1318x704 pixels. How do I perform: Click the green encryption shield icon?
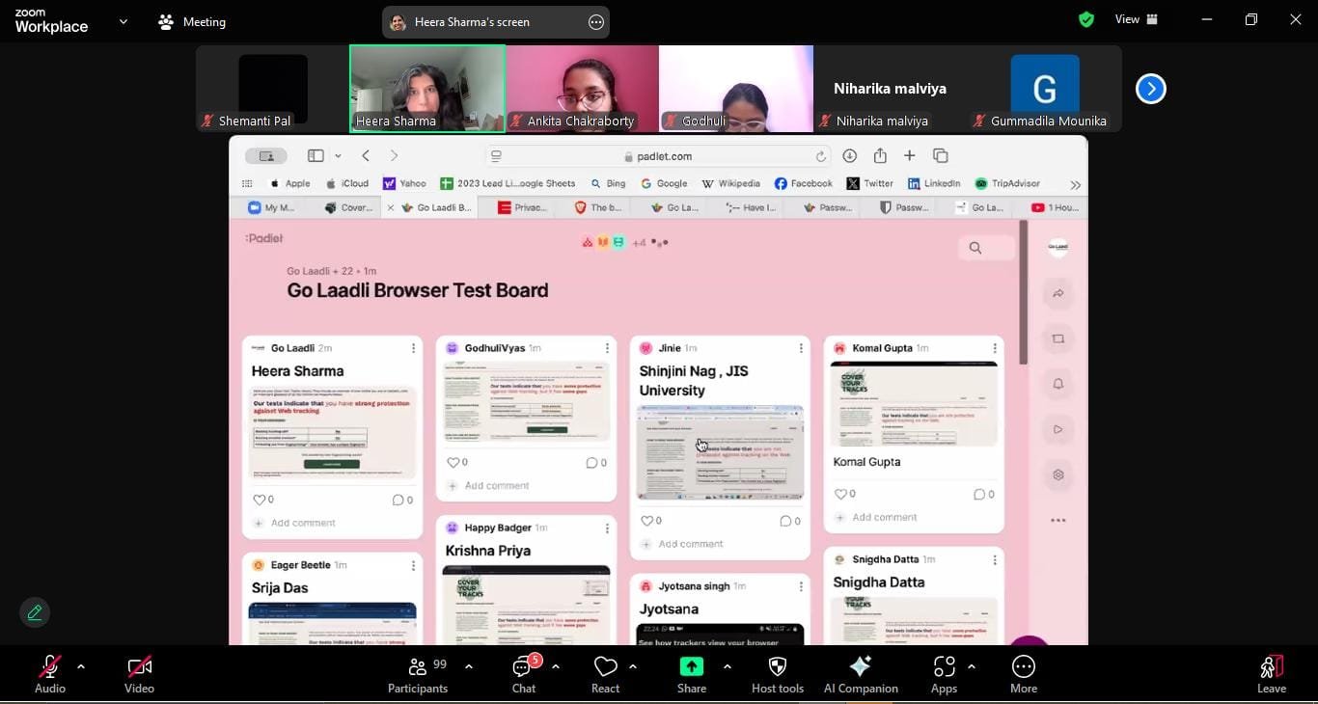coord(1086,19)
